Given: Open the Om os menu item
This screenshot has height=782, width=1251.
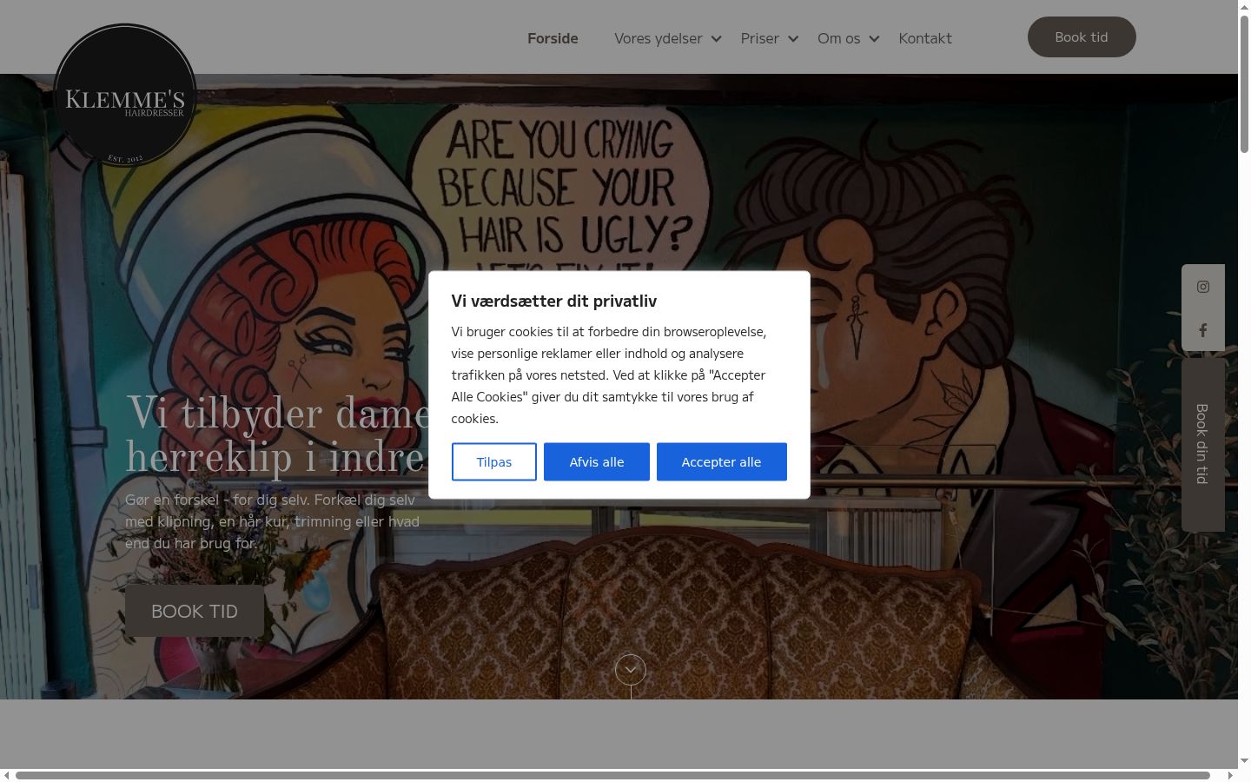Looking at the screenshot, I should click(838, 38).
